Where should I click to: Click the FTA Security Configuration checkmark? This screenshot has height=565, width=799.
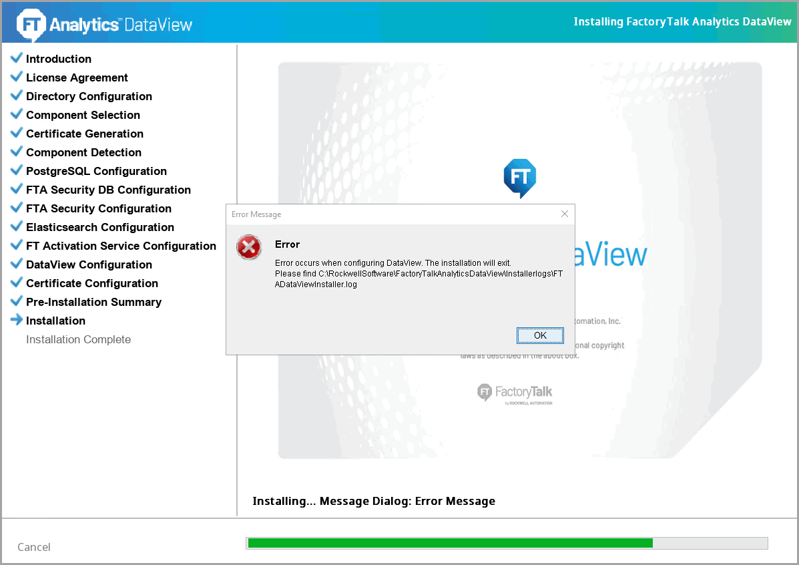tap(16, 208)
